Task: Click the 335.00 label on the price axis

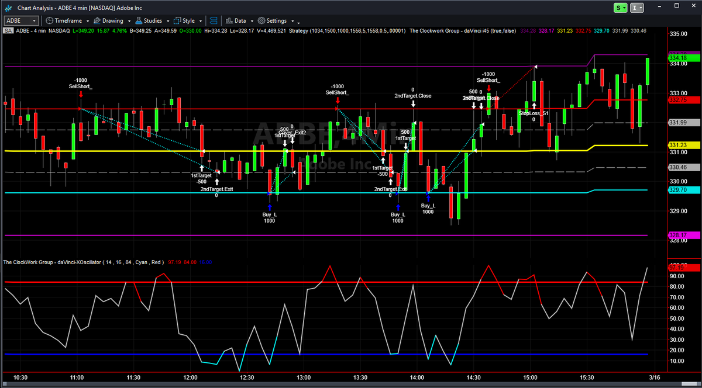Action: coord(679,34)
